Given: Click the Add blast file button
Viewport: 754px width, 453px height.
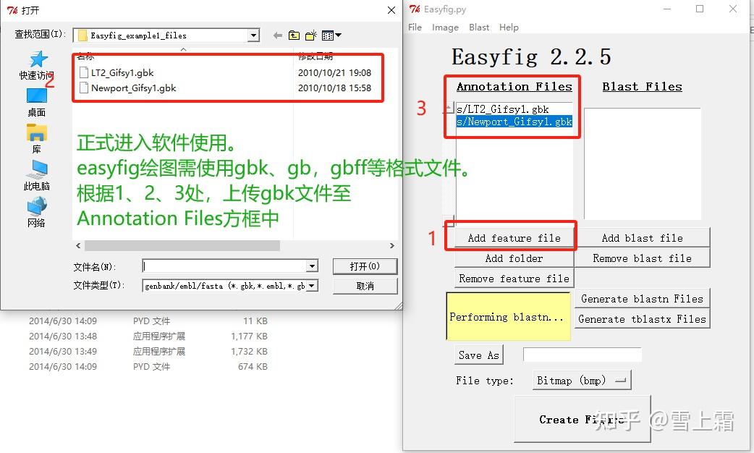Looking at the screenshot, I should click(641, 237).
